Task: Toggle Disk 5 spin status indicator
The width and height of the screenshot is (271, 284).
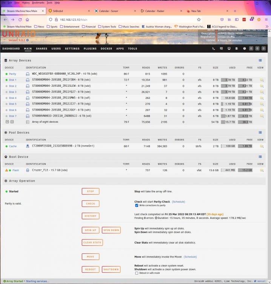Action: coord(6,104)
